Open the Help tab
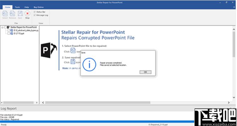Screen dimensions: 237x126 (27, 7)
